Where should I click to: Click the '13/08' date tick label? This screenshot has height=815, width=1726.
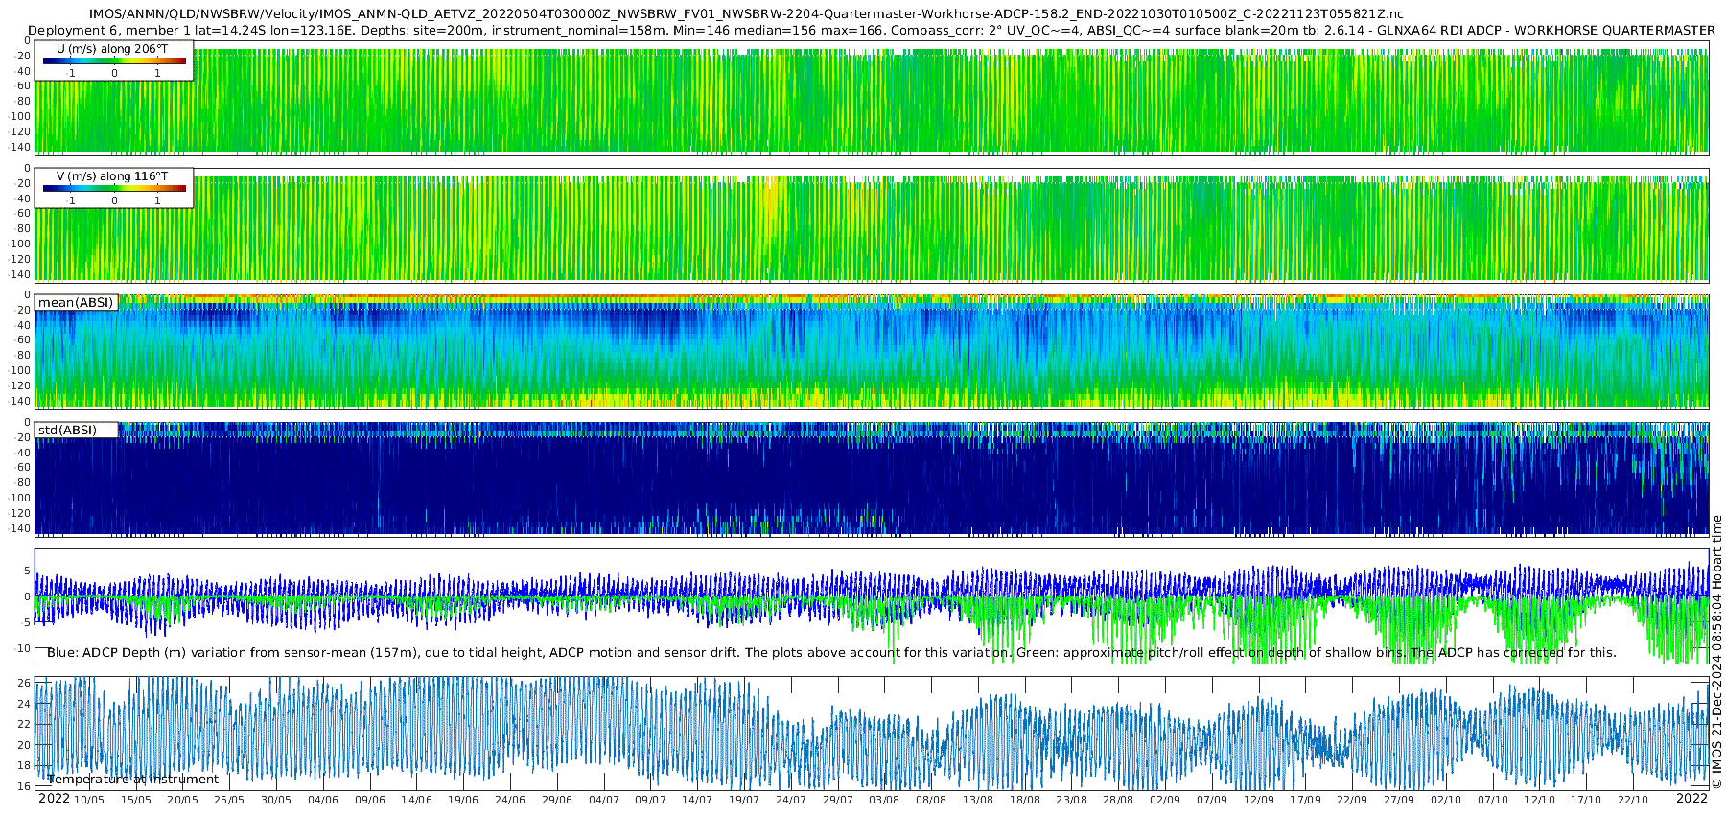click(978, 800)
